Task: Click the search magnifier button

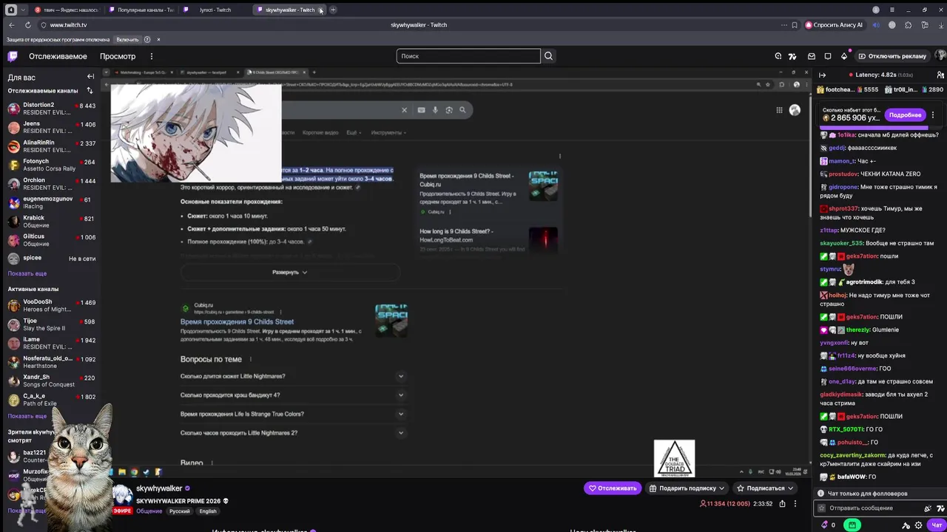Action: (x=548, y=56)
